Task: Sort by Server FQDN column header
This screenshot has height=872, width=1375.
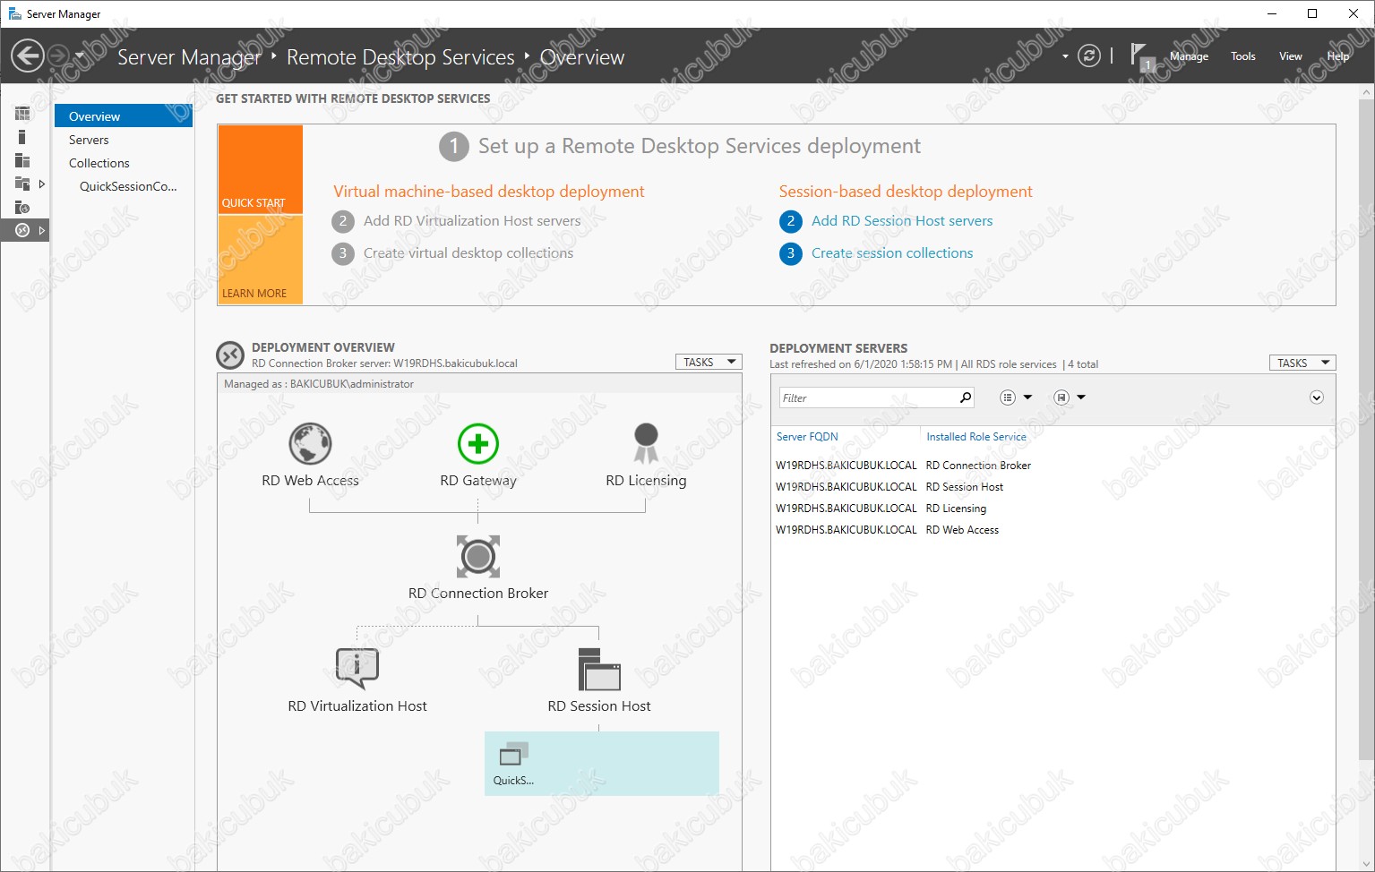Action: click(x=807, y=437)
